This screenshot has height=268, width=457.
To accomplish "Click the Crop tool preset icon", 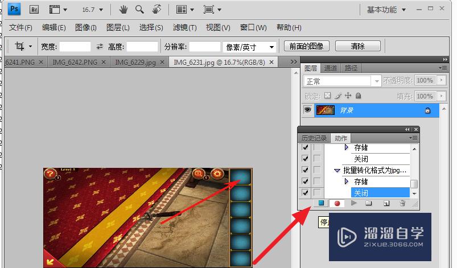I will click(19, 46).
